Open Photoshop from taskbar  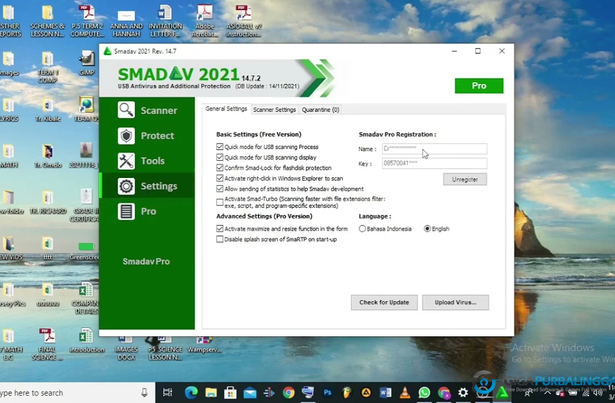click(x=327, y=392)
